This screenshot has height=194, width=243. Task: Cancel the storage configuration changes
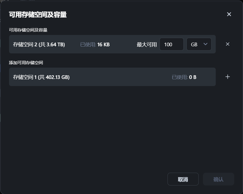coord(183,179)
